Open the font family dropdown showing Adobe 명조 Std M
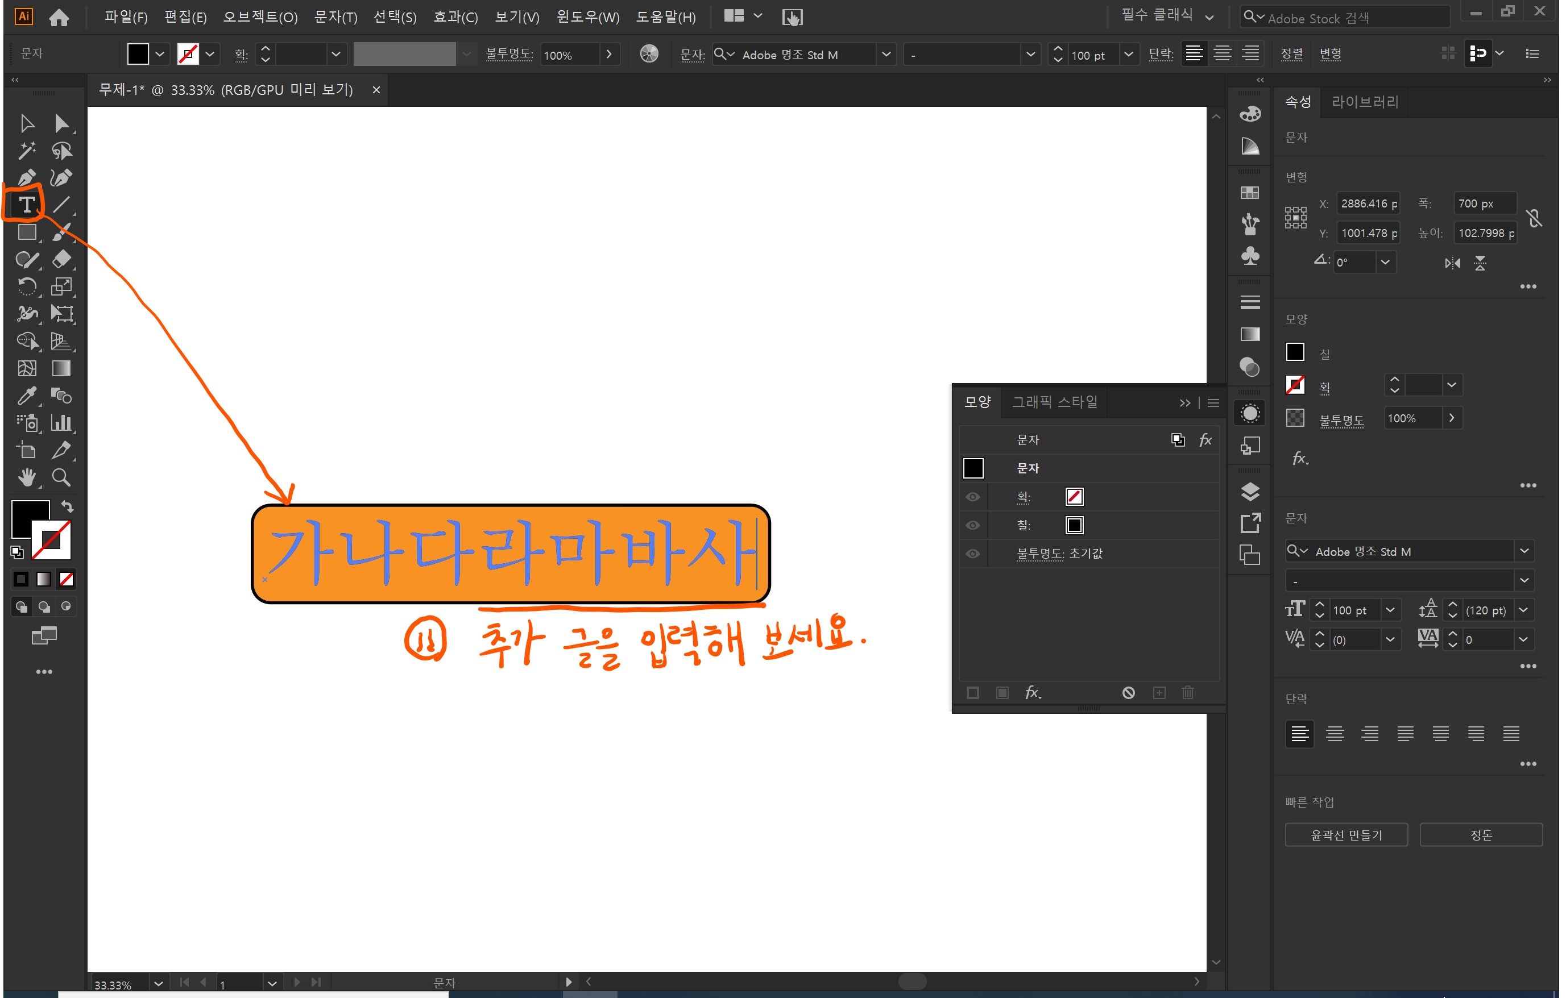The width and height of the screenshot is (1566, 998). (1524, 551)
